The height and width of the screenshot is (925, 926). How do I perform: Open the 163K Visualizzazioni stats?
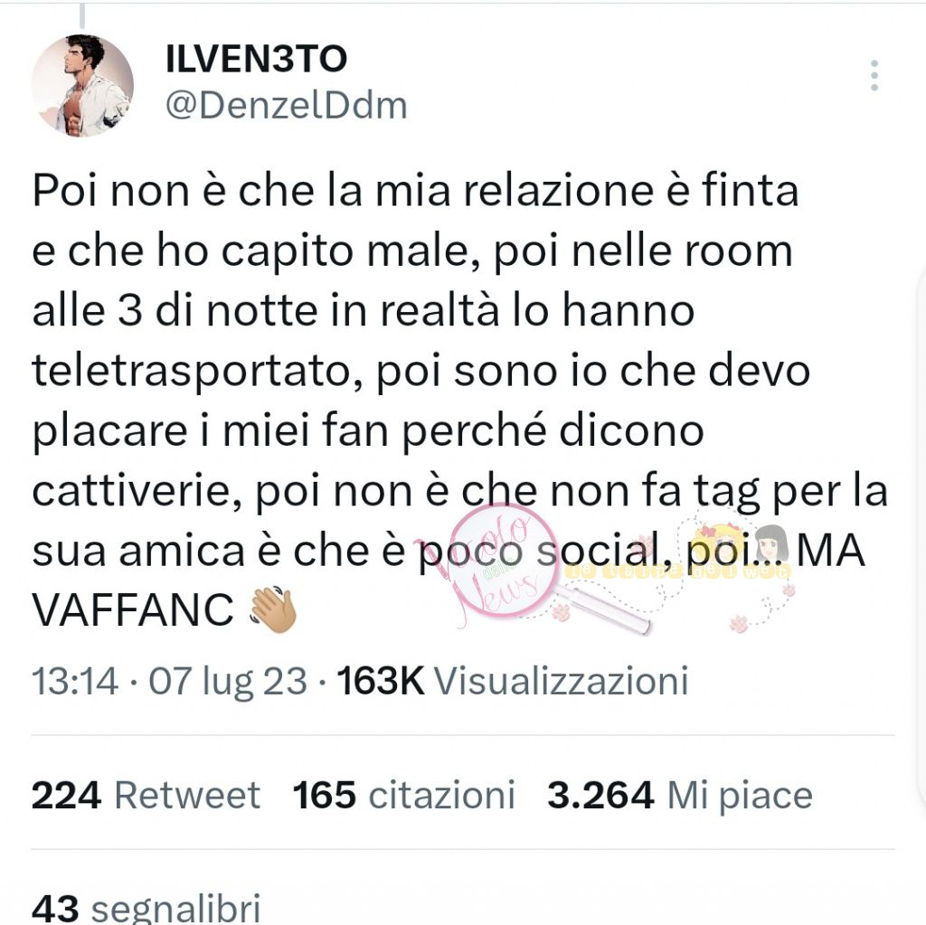click(x=513, y=681)
